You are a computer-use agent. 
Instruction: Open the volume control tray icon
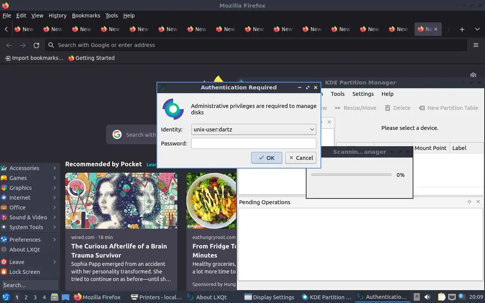427,297
